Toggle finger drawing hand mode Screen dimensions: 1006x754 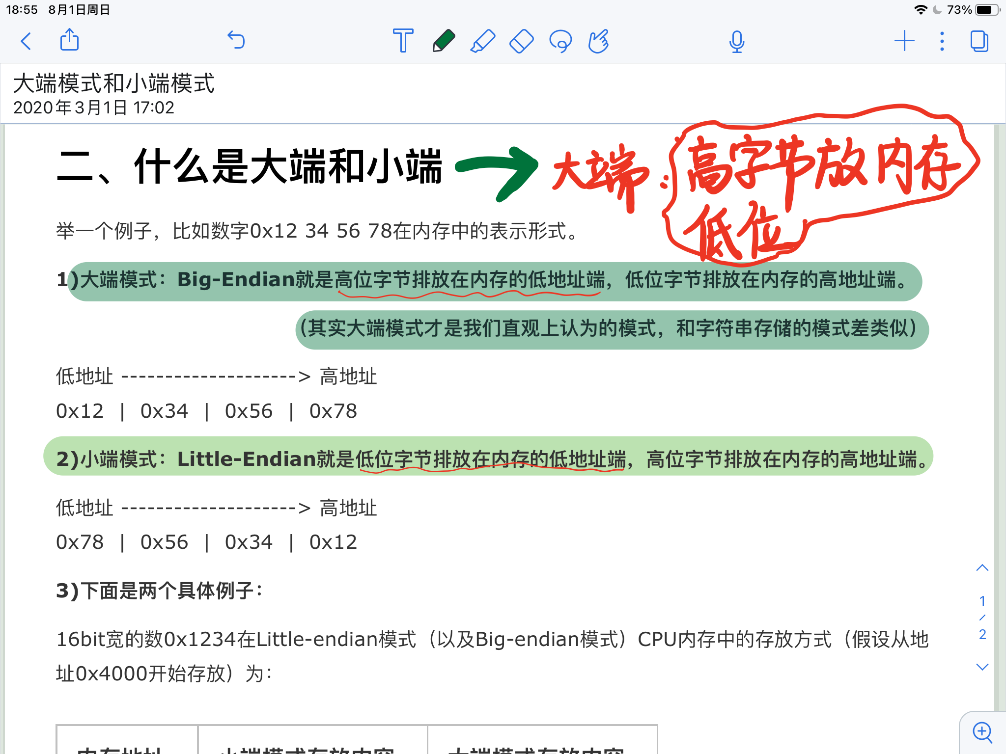pyautogui.click(x=599, y=41)
